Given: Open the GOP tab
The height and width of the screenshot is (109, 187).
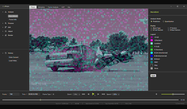Looking at the screenshot, I should [x=63, y=7].
